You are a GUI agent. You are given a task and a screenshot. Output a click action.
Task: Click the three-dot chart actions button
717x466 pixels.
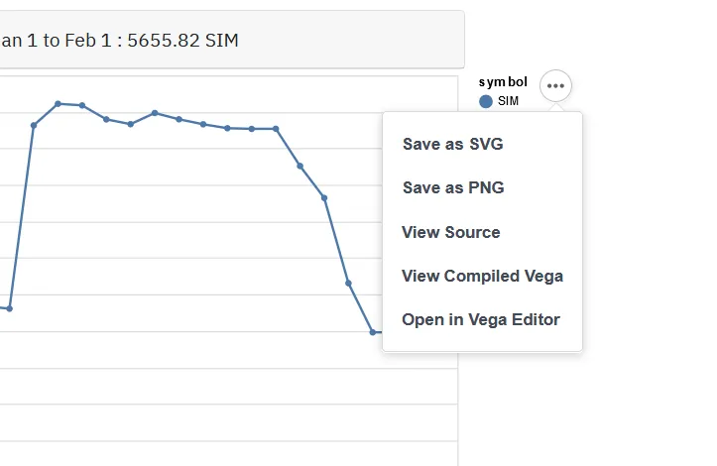pos(555,85)
